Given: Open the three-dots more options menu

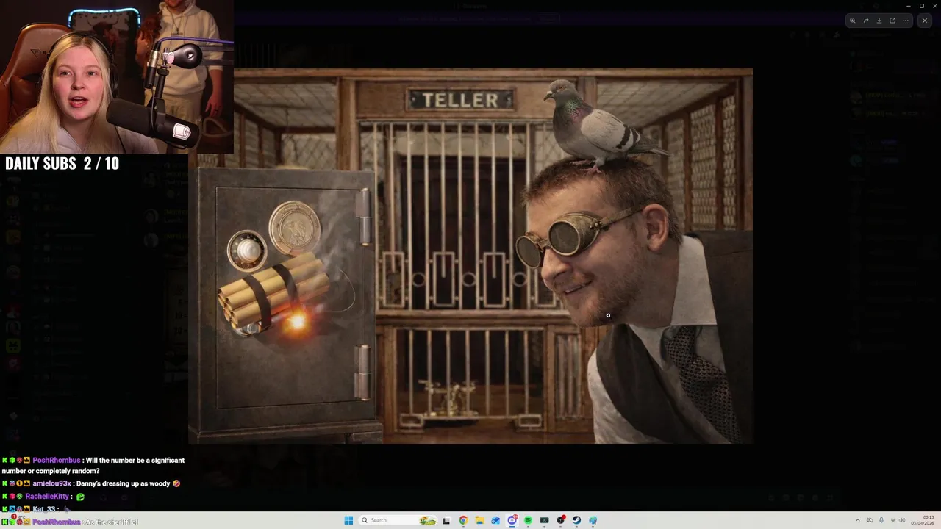Looking at the screenshot, I should [x=906, y=21].
